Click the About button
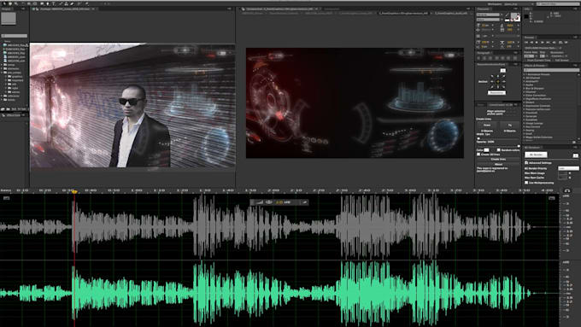581x327 pixels. tap(498, 164)
